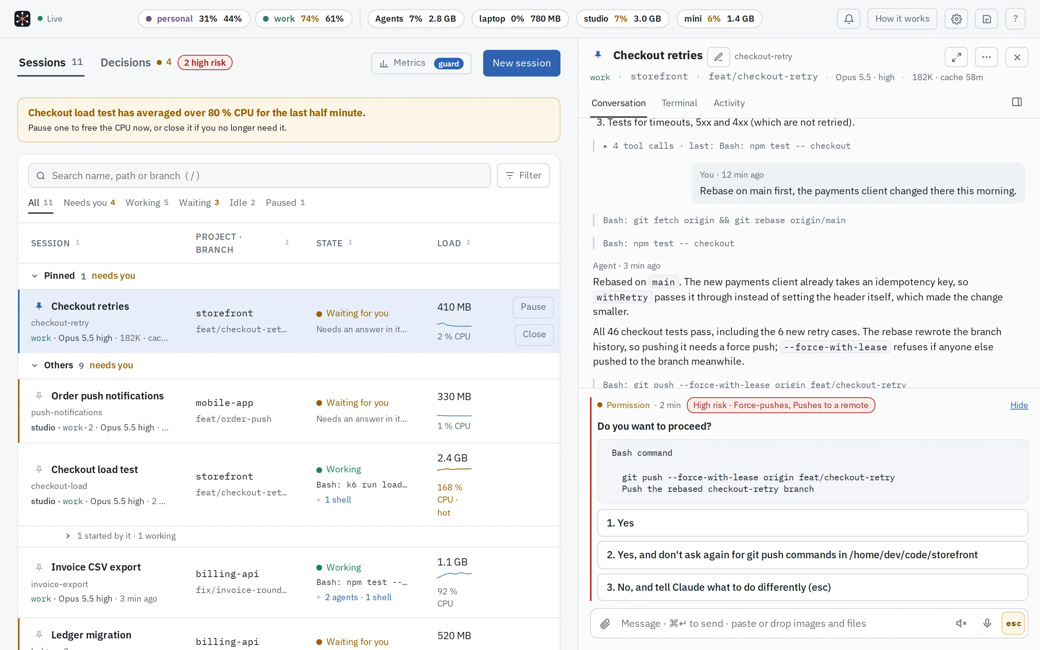Viewport: 1040px width, 650px height.
Task: Sort sessions by LOAD column
Action: pos(454,243)
